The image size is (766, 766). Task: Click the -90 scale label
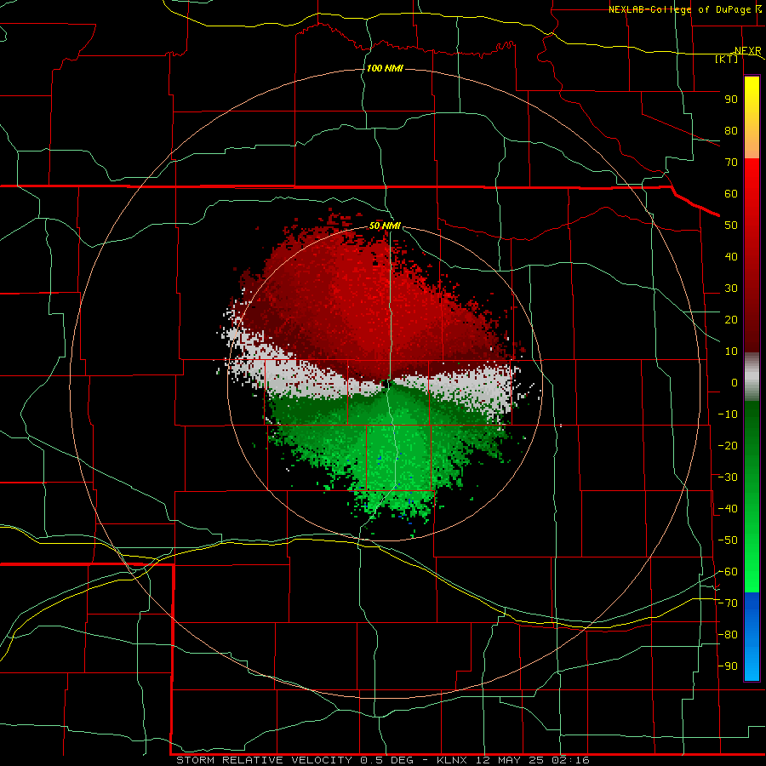pyautogui.click(x=728, y=666)
